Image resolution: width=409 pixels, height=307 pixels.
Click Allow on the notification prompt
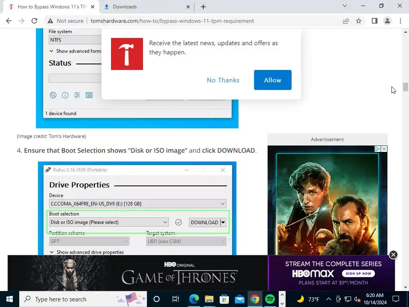click(x=272, y=80)
